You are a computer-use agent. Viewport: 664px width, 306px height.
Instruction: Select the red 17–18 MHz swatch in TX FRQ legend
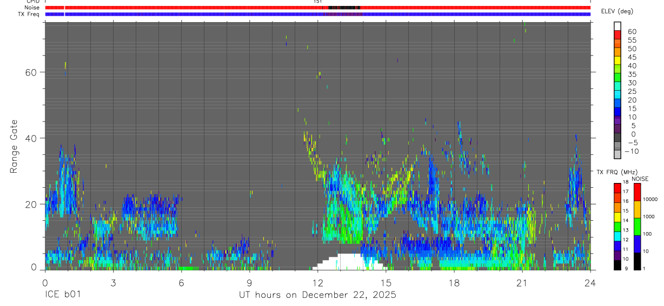[x=617, y=188]
